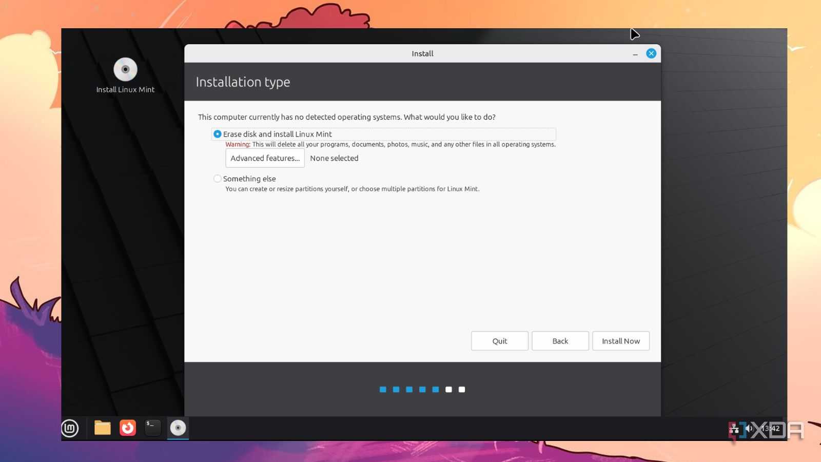This screenshot has width=821, height=462.
Task: Click the 'Installation type' heading
Action: pos(243,82)
